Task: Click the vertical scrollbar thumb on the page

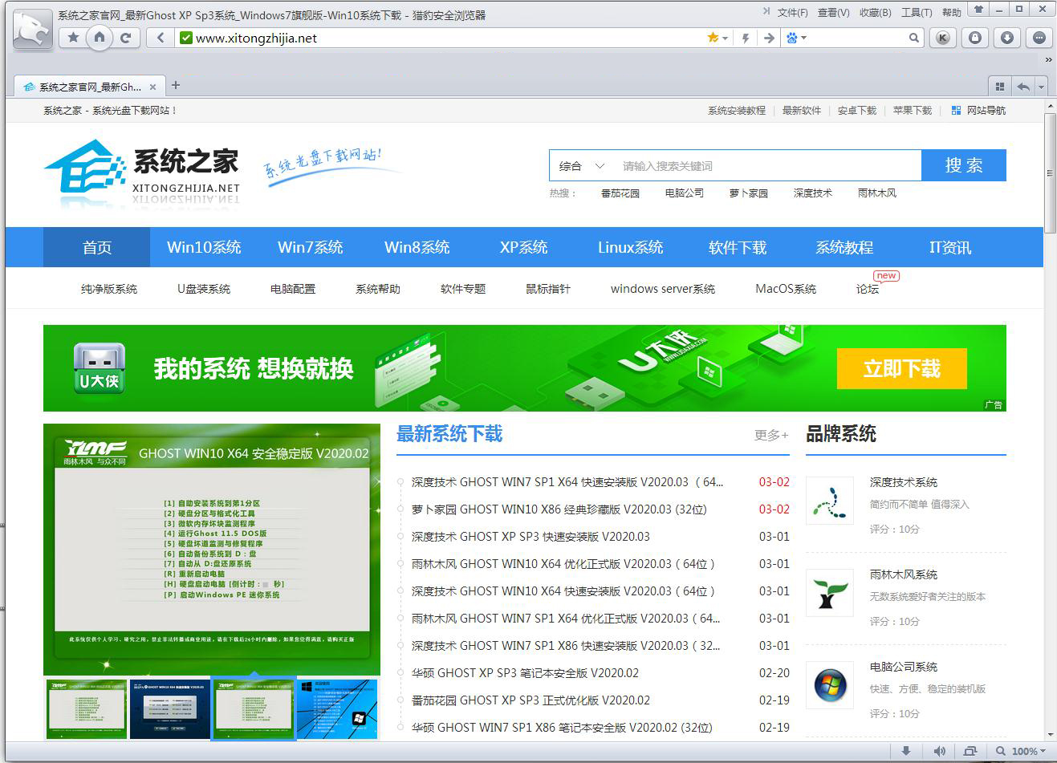Action: click(1050, 172)
